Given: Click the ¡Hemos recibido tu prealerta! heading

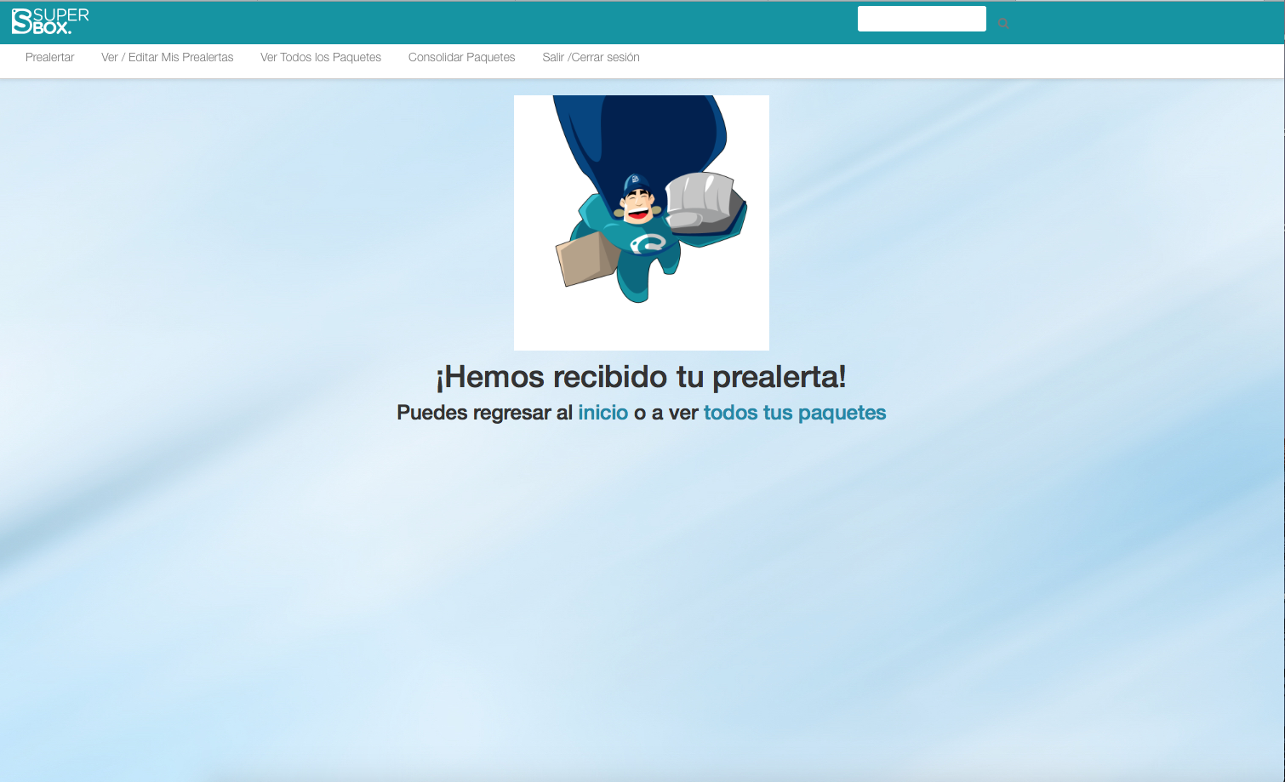Looking at the screenshot, I should tap(642, 376).
